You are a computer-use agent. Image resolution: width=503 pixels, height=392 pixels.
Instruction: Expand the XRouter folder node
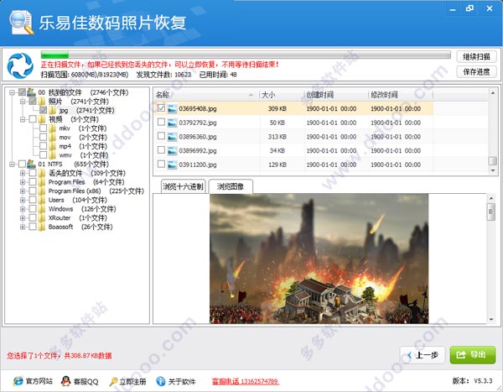tap(23, 218)
